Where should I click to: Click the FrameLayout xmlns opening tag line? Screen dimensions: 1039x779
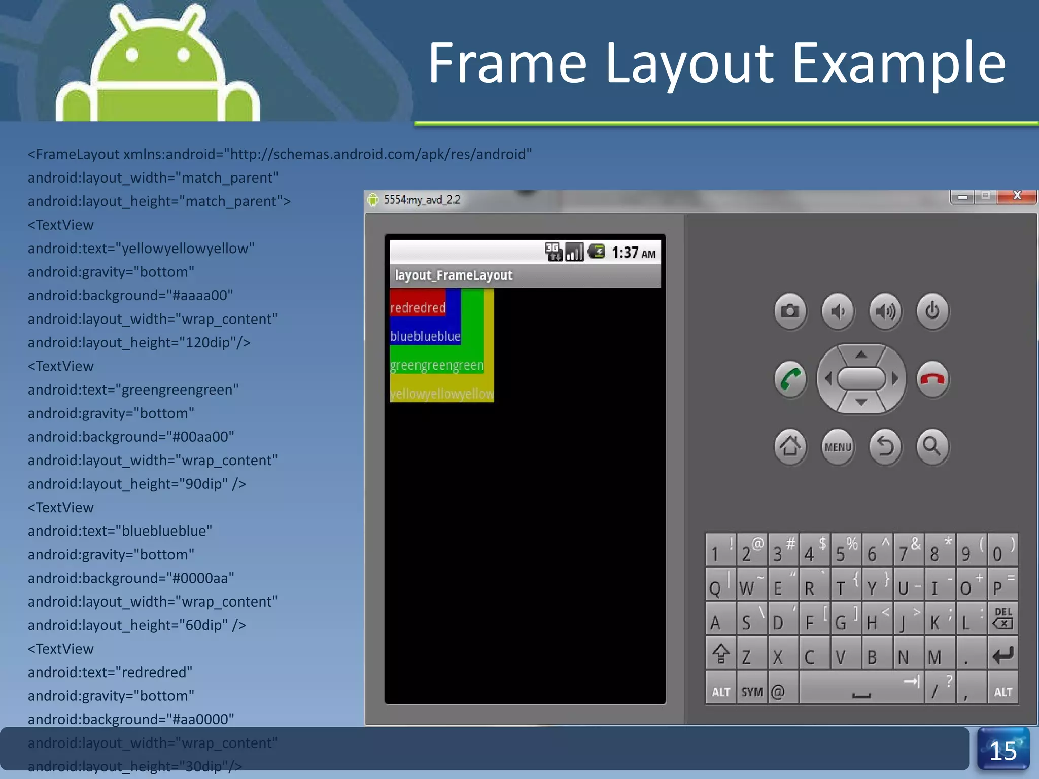[x=280, y=154]
